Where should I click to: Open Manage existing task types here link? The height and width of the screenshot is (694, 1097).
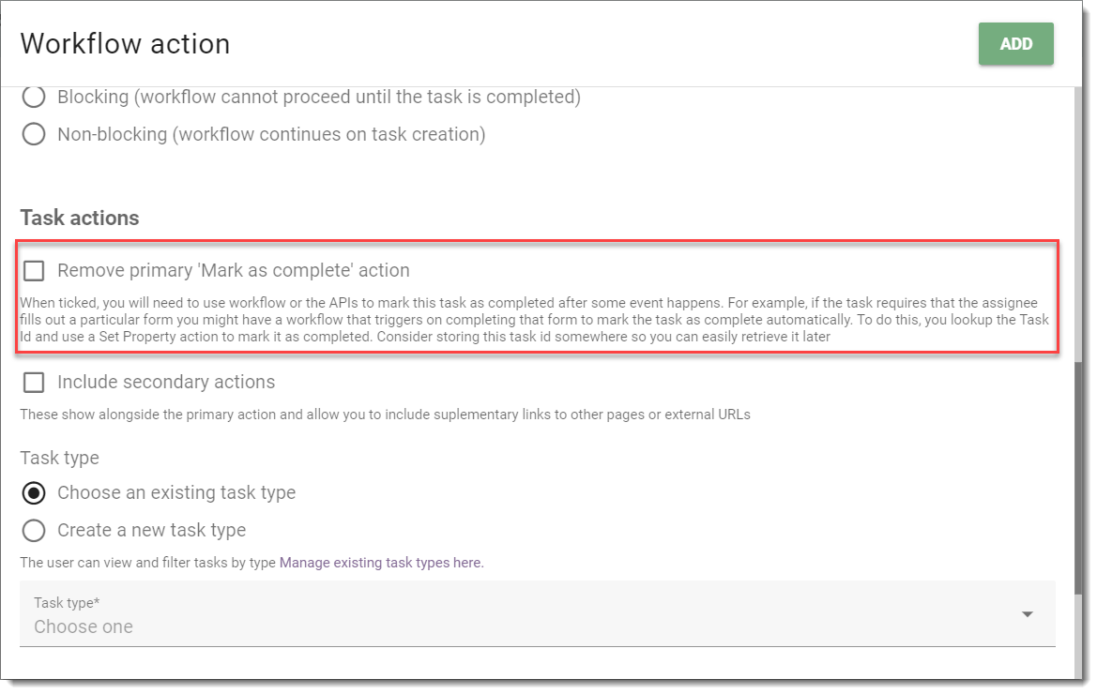click(x=381, y=563)
